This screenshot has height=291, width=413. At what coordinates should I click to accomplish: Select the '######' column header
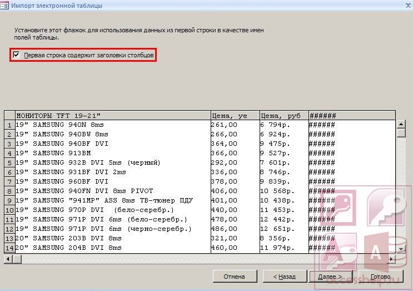pos(352,116)
